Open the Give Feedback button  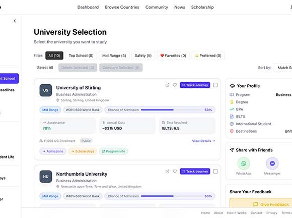[x=271, y=204]
